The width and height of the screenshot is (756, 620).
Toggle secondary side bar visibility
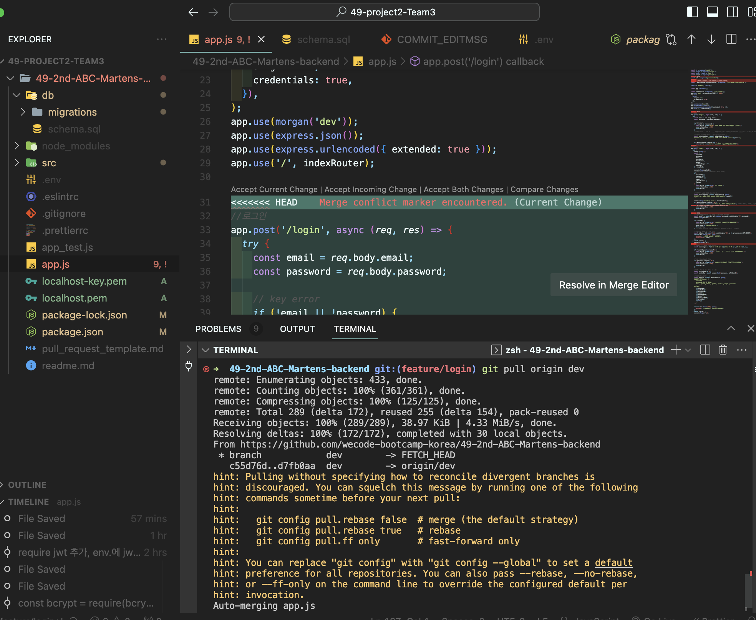pos(733,12)
